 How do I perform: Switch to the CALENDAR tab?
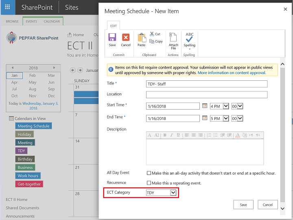click(52, 22)
